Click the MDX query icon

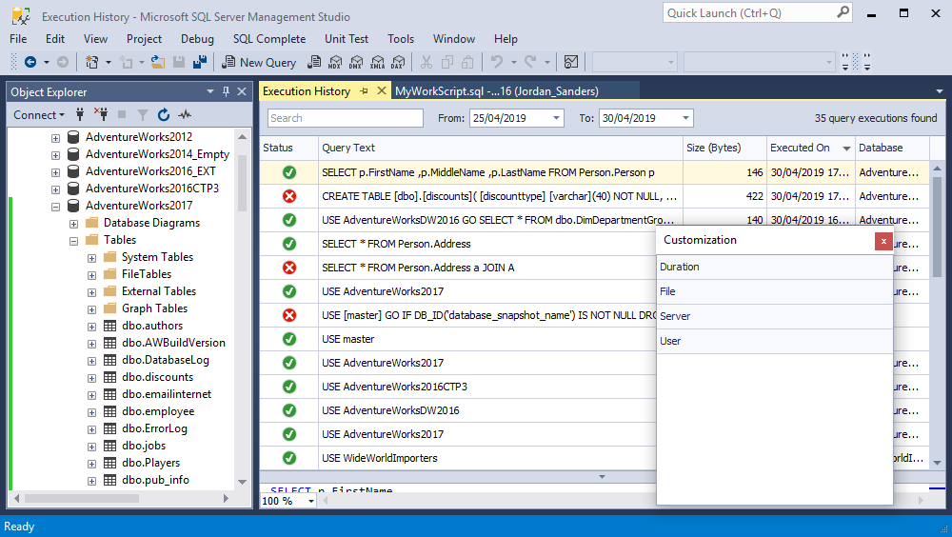(335, 62)
